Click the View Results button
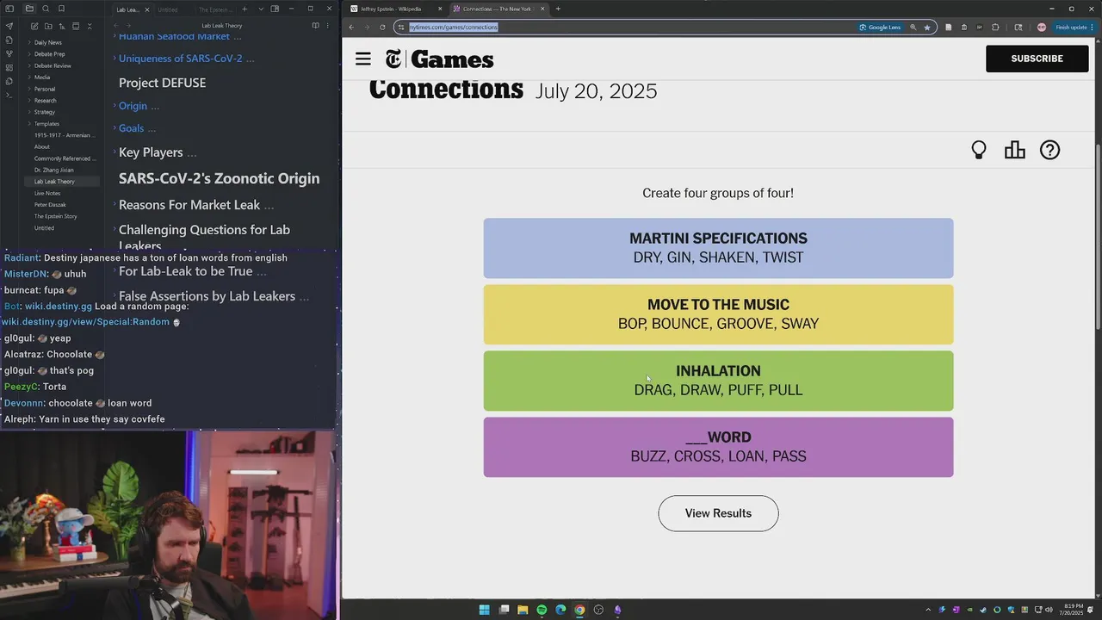The image size is (1102, 620). [x=718, y=513]
